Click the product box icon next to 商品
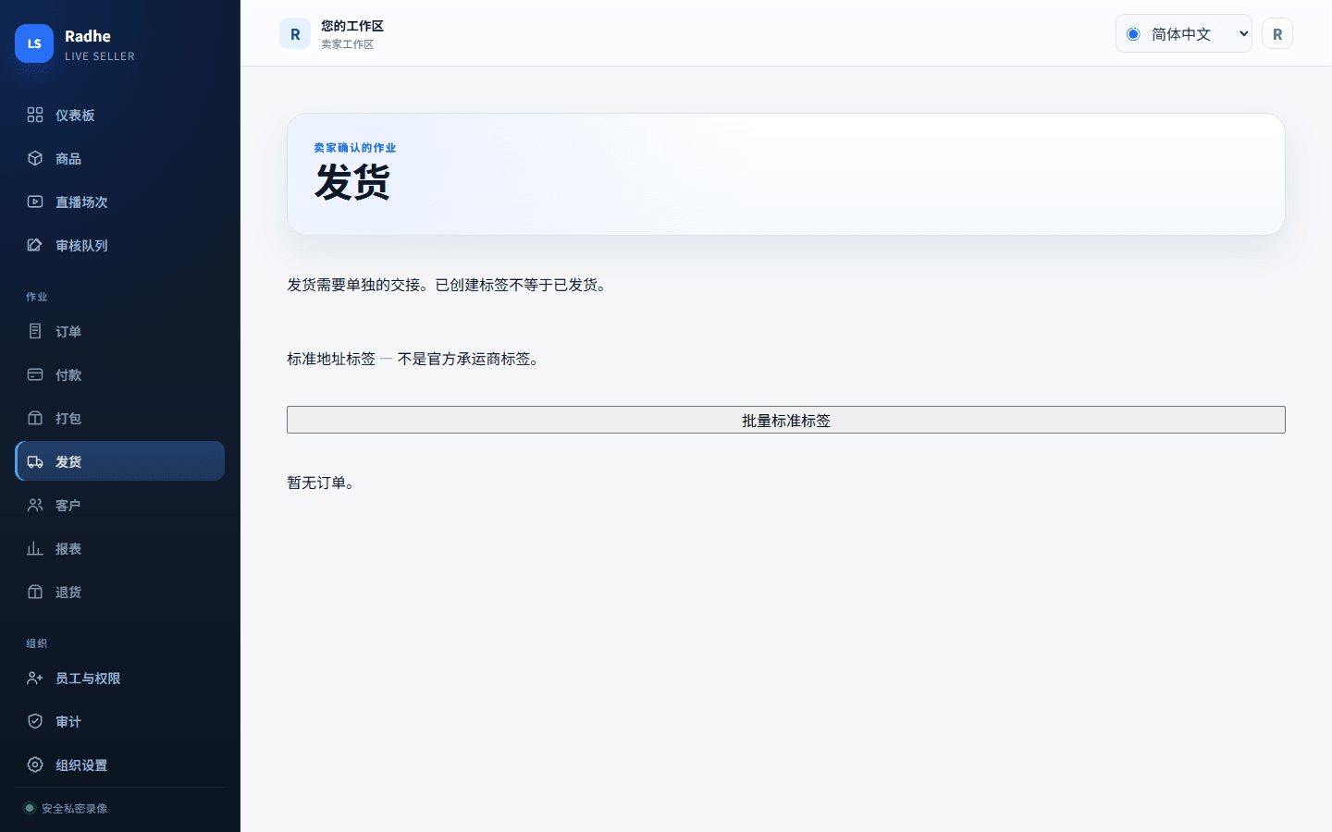Screen dimensions: 1332x832 [x=35, y=158]
